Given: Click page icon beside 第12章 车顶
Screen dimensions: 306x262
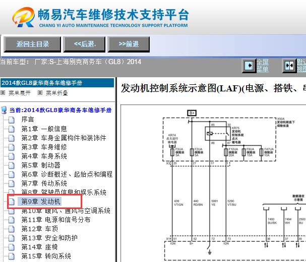Looking at the screenshot, I should (12, 229).
